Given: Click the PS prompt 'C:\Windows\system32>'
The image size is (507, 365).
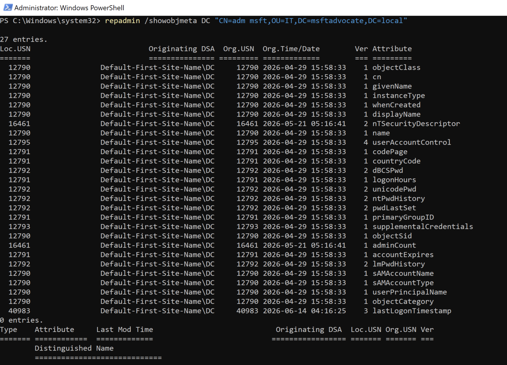Looking at the screenshot, I should click(56, 21).
